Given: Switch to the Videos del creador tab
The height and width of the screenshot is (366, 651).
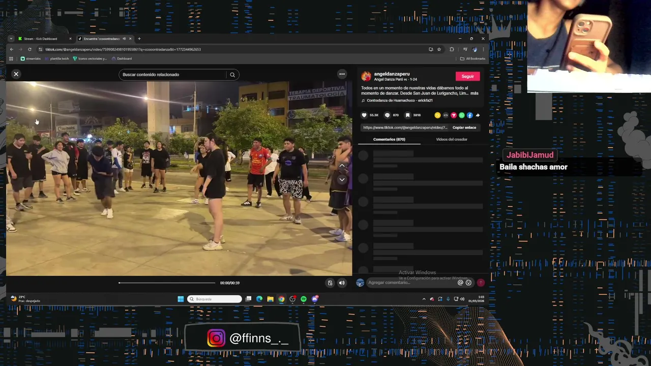Looking at the screenshot, I should pyautogui.click(x=452, y=139).
